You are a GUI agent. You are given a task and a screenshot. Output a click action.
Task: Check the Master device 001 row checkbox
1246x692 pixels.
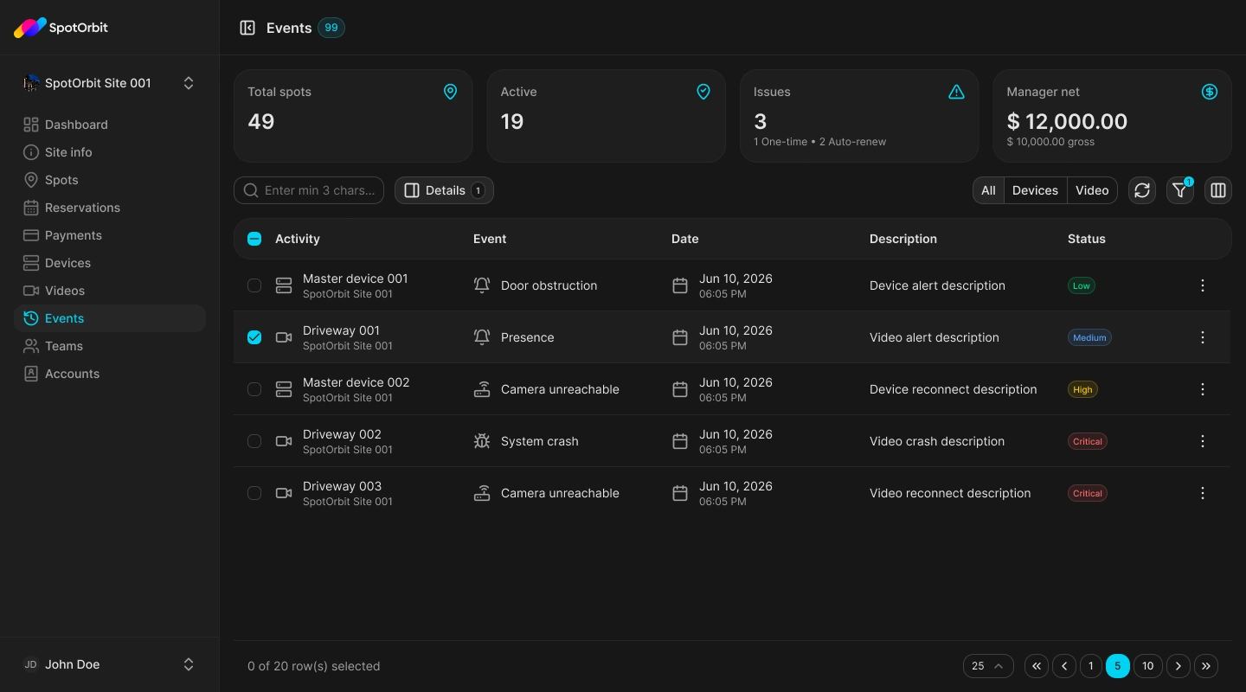click(254, 285)
